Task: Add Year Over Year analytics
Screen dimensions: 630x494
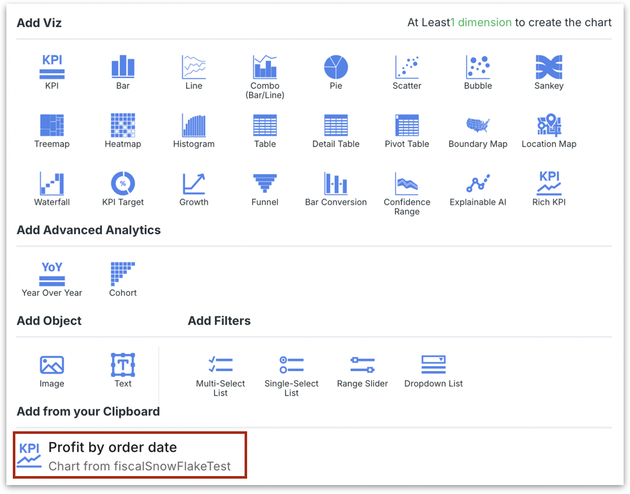Action: coord(52,274)
